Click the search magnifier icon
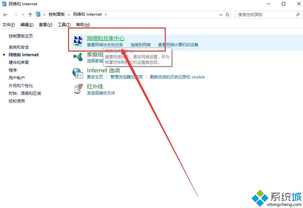The height and width of the screenshot is (208, 303). (298, 14)
